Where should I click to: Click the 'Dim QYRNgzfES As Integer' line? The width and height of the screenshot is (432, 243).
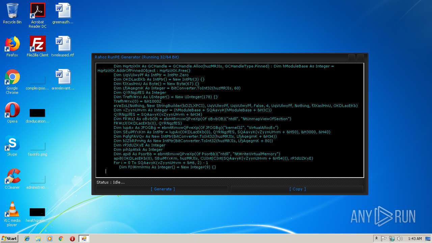140,92
